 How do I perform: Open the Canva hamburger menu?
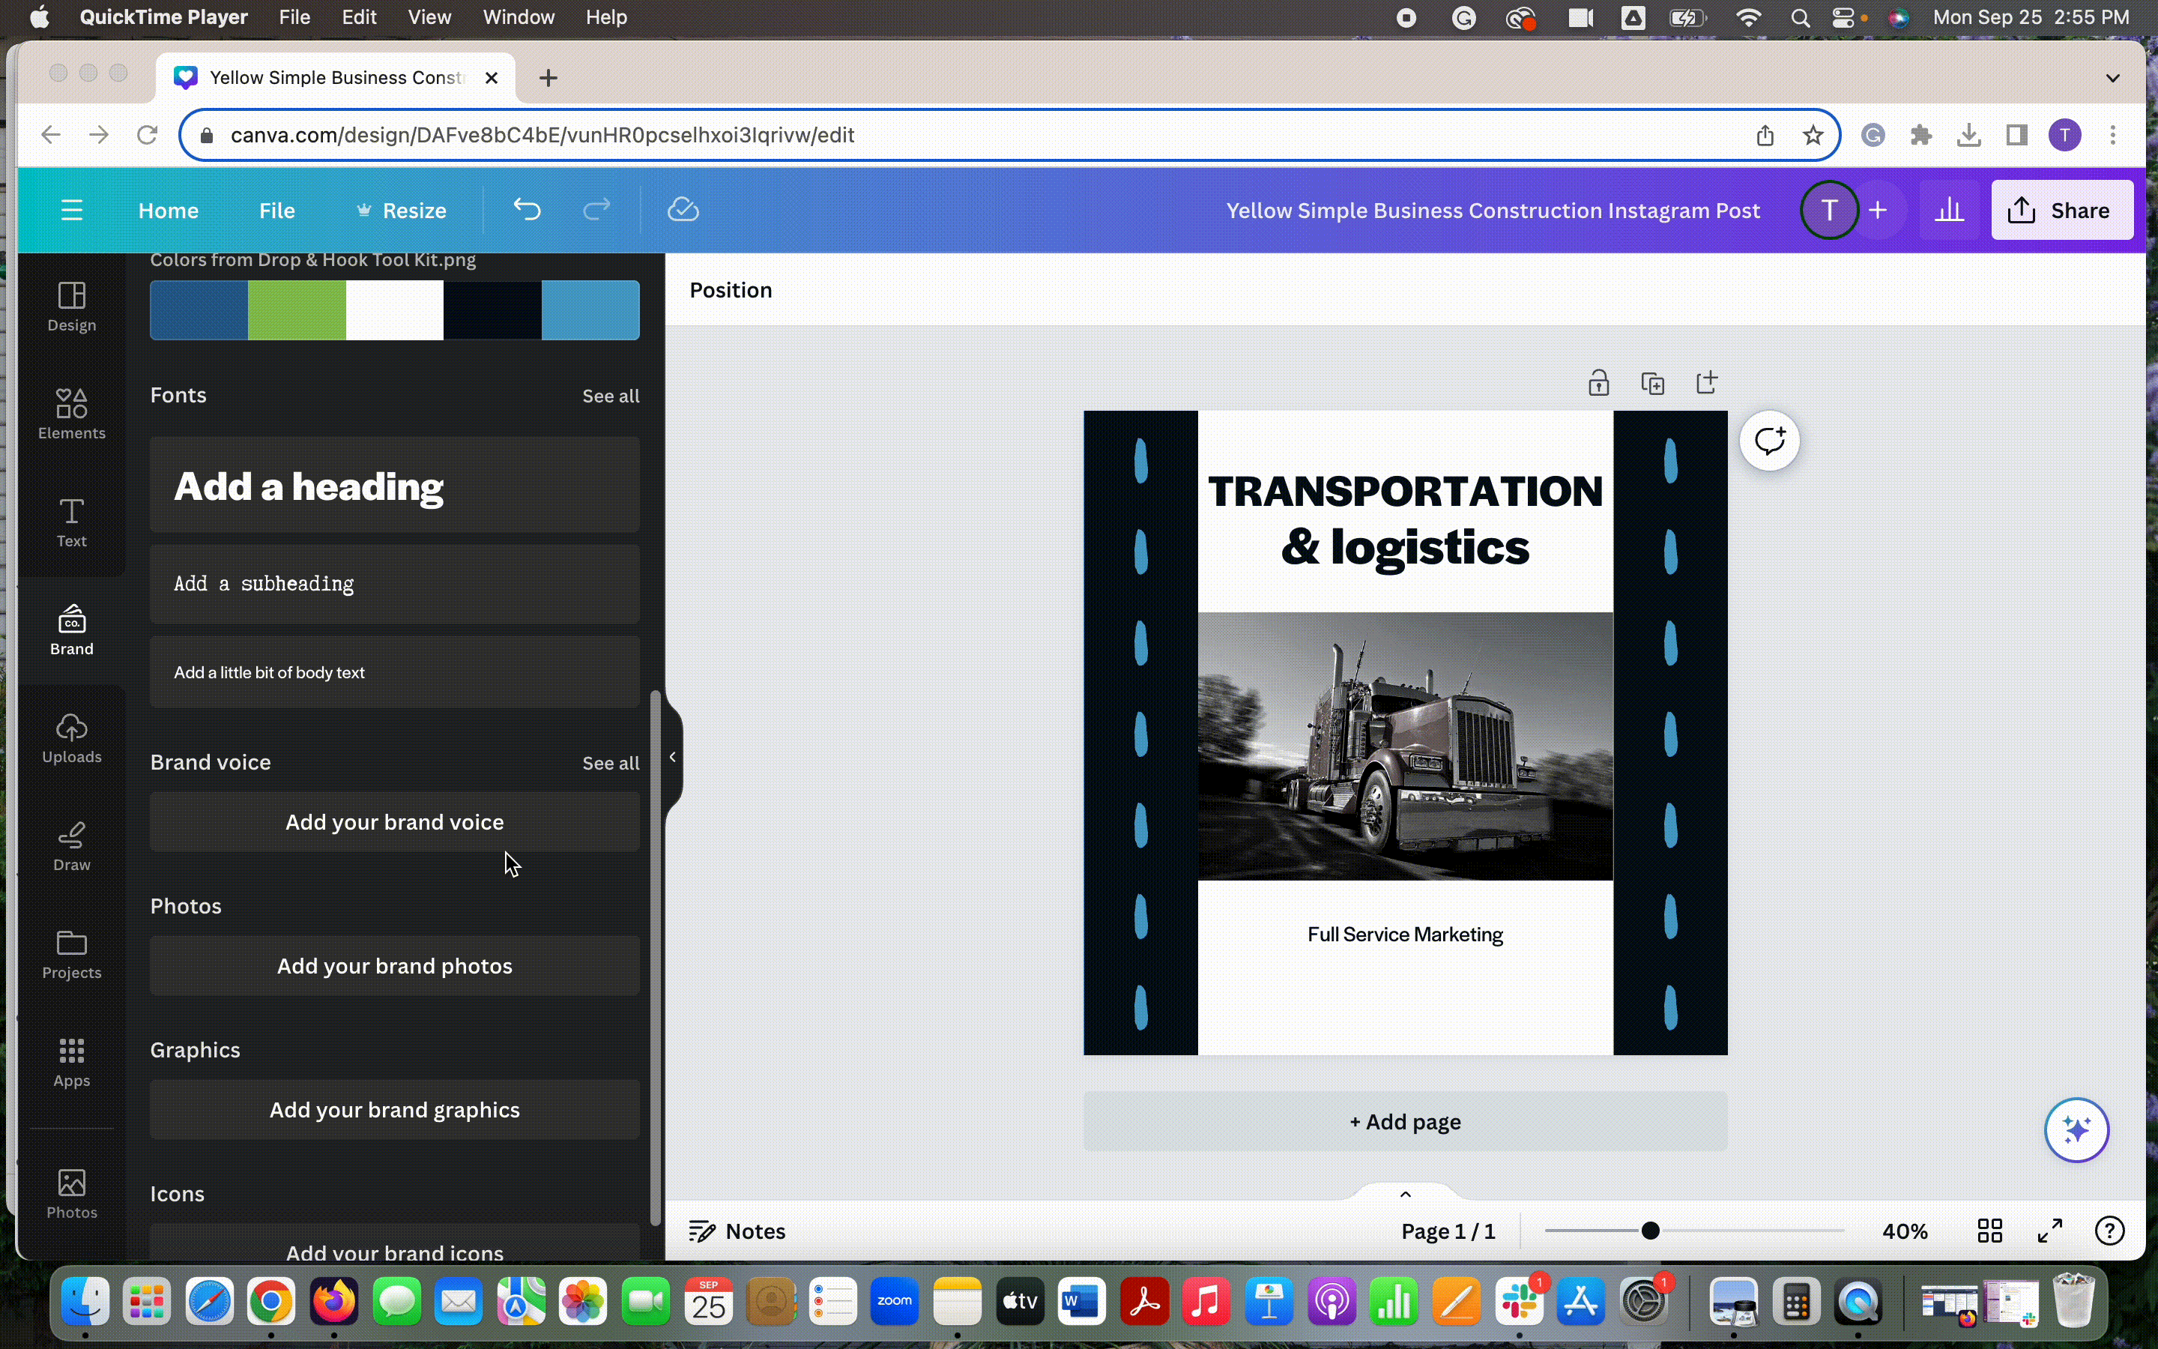[71, 211]
